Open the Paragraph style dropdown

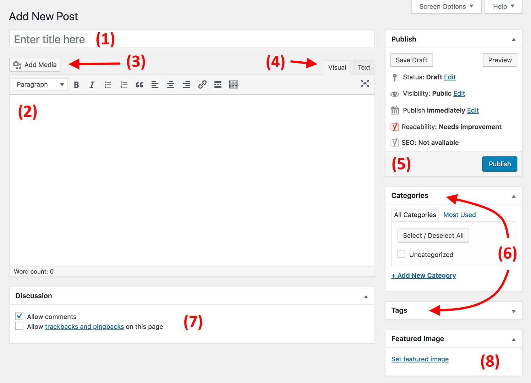(39, 84)
